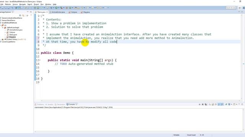Click the Debug bug toolbar icon
Image resolution: width=245 pixels, height=137 pixels.
(51, 8)
